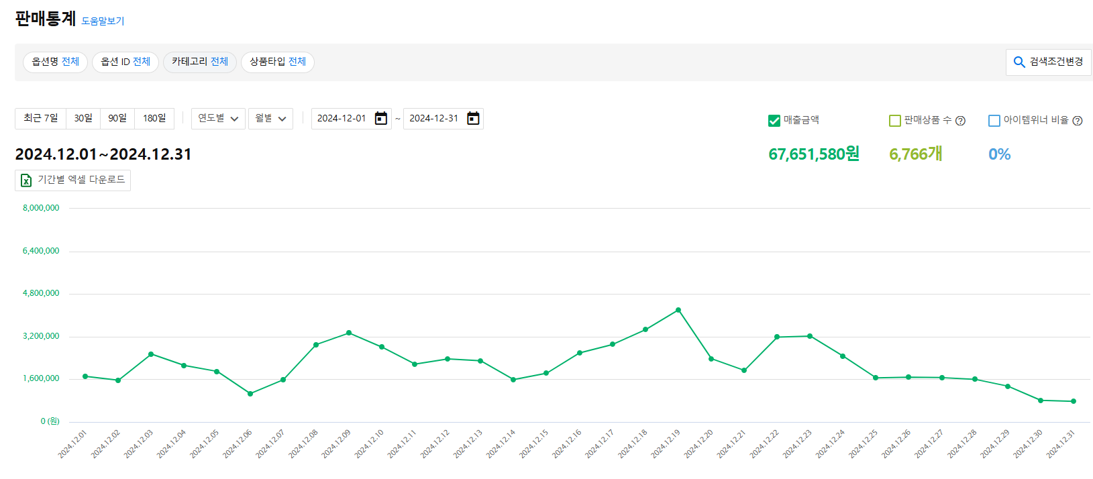Click the peak data point on 2024.12.19
The height and width of the screenshot is (479, 1093).
pyautogui.click(x=678, y=310)
